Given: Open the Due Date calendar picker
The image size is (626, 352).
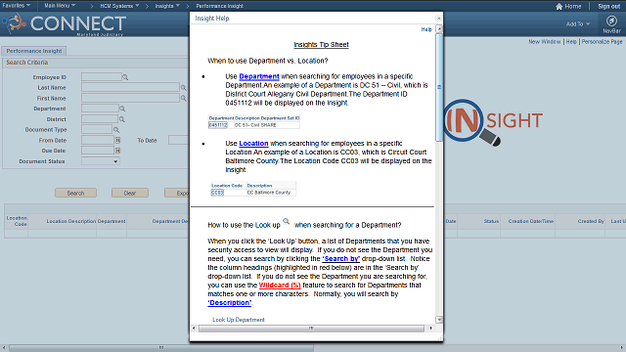Looking at the screenshot, I should coord(117,151).
